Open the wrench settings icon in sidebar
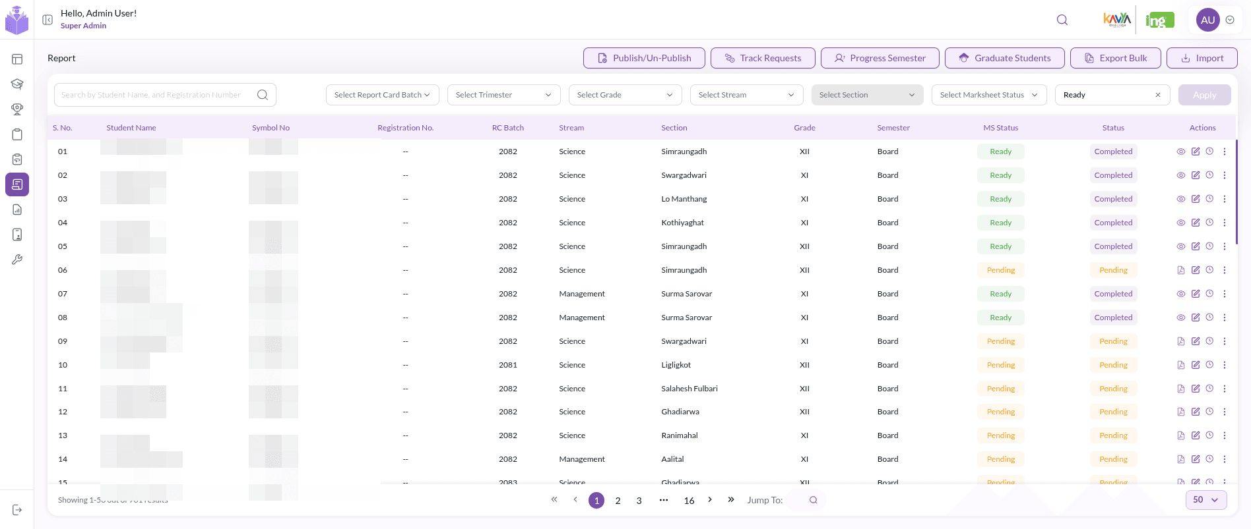 [17, 260]
